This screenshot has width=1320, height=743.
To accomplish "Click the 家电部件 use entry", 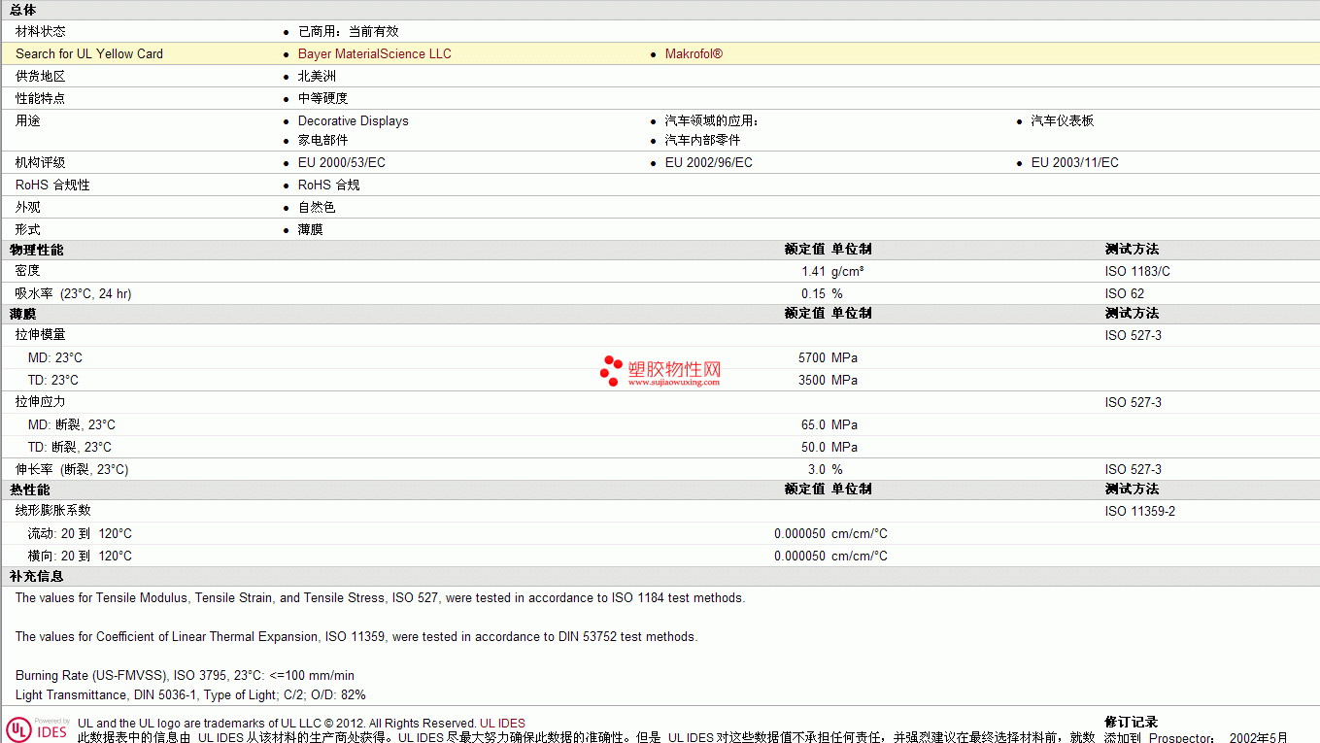I will (x=322, y=140).
